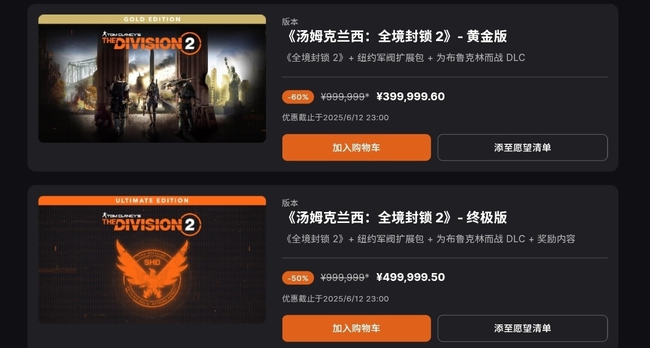
Task: Add the 终极版 edition to wishlist (添至愿望清单)
Action: pos(522,329)
